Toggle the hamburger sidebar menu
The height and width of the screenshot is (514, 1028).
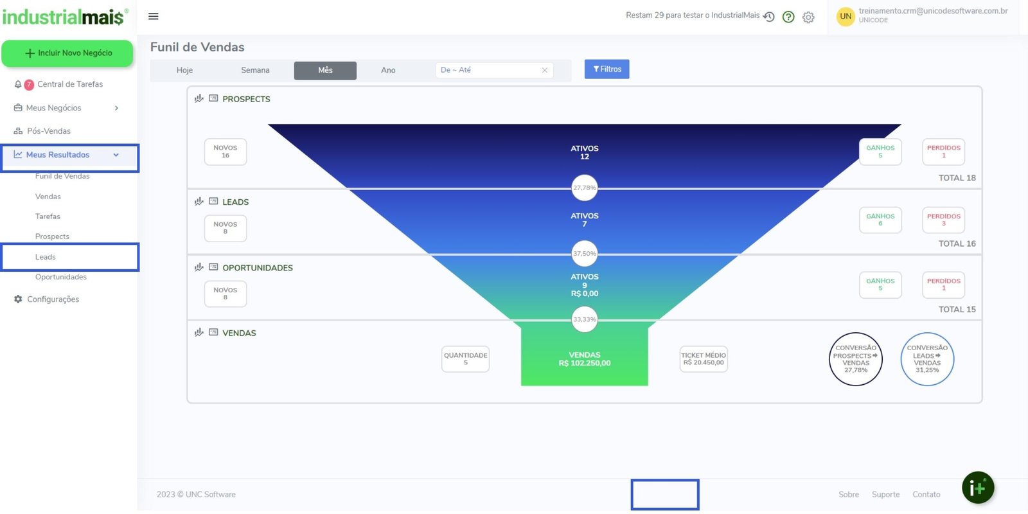tap(153, 16)
